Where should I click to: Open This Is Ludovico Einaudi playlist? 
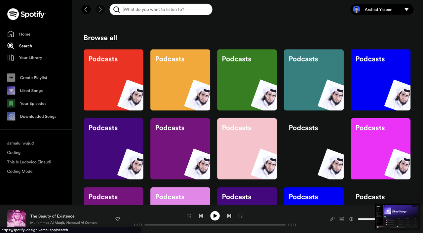pyautogui.click(x=29, y=162)
